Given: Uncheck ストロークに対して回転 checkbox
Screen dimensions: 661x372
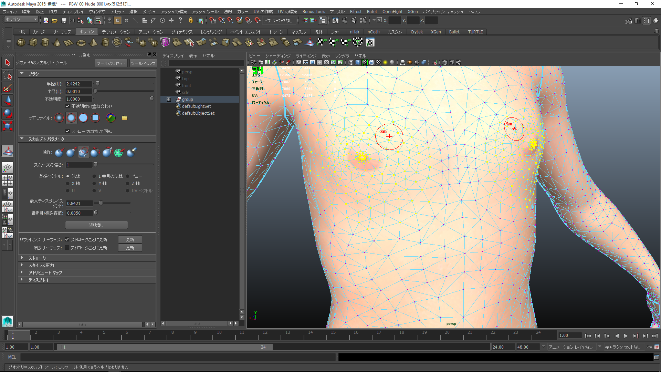Looking at the screenshot, I should click(x=68, y=131).
